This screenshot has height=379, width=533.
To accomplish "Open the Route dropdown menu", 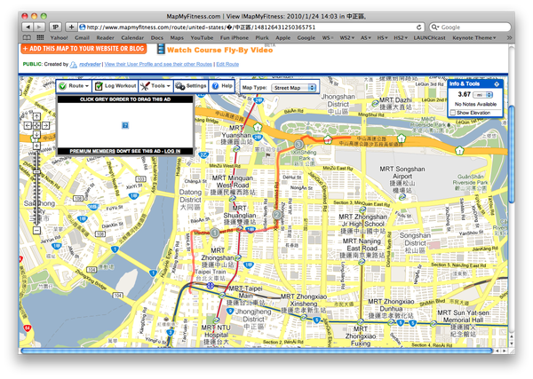I will click(x=74, y=86).
